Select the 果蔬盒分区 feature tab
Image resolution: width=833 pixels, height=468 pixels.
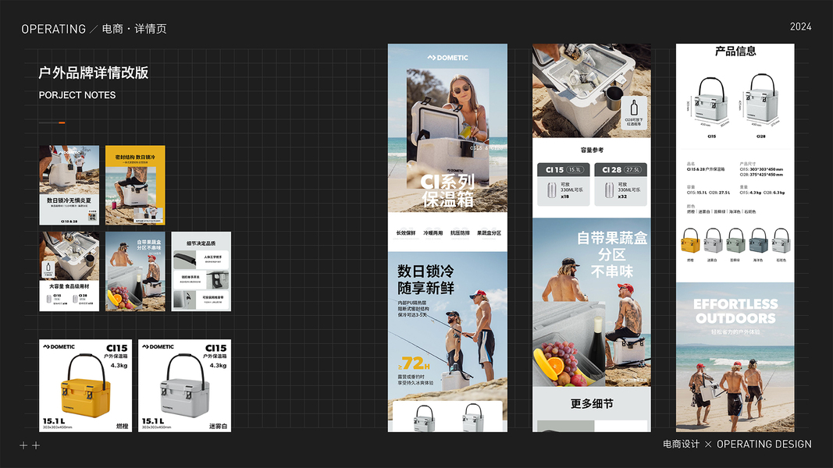(489, 233)
